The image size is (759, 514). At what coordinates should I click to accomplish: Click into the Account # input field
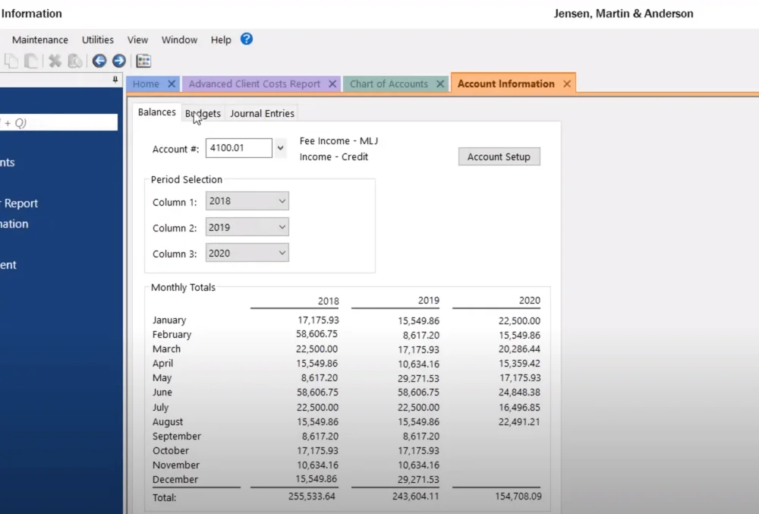click(x=238, y=148)
